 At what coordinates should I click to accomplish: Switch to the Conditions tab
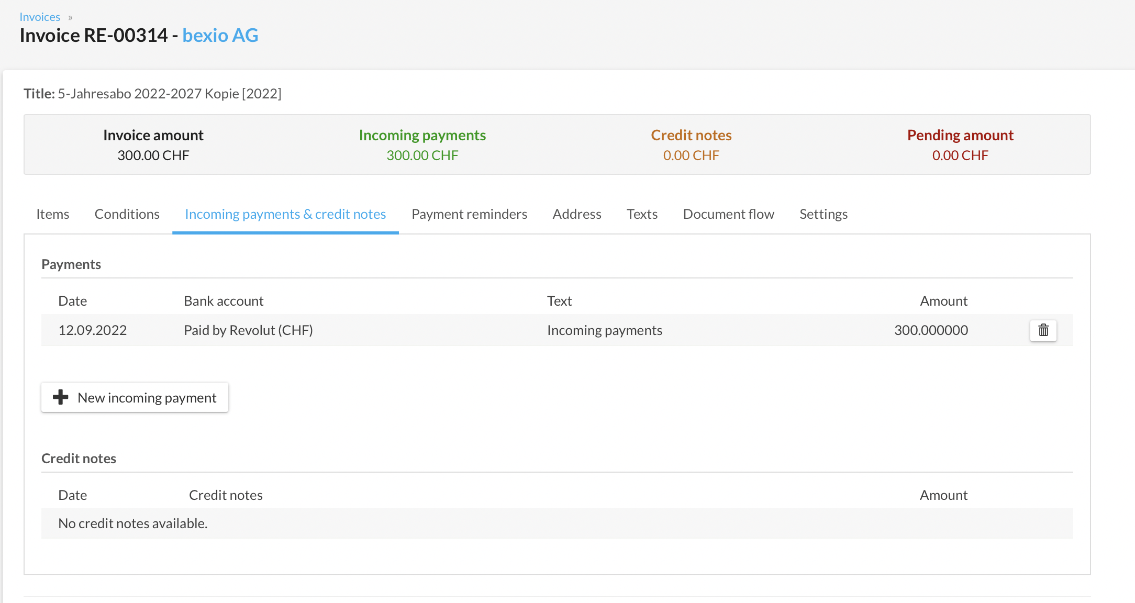[x=127, y=214]
